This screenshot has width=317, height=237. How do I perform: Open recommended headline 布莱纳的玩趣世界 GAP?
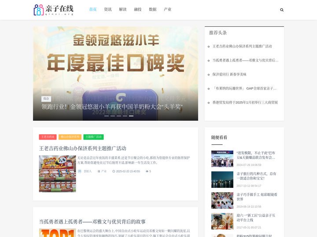[x=244, y=89]
